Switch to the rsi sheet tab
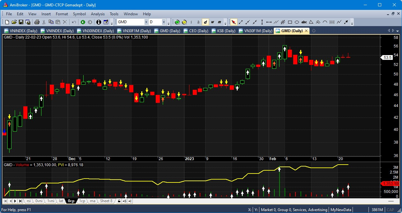Screen dimensions: 402x213 coord(29,201)
